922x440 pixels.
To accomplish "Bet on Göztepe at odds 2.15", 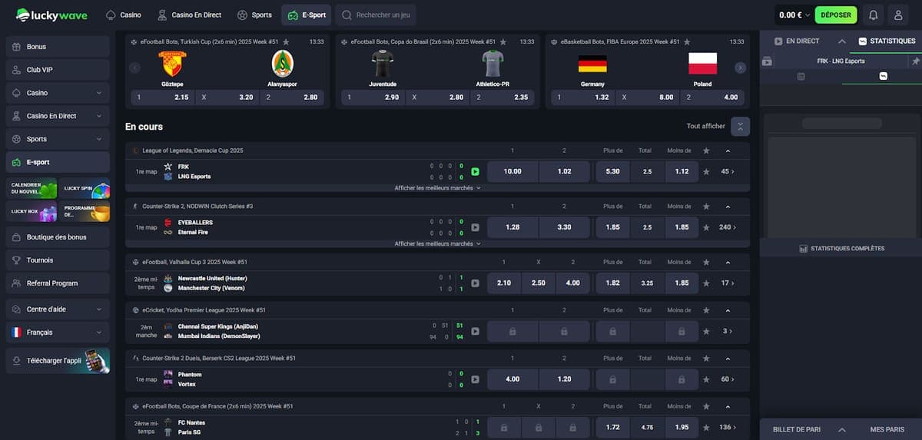I will 162,98.
